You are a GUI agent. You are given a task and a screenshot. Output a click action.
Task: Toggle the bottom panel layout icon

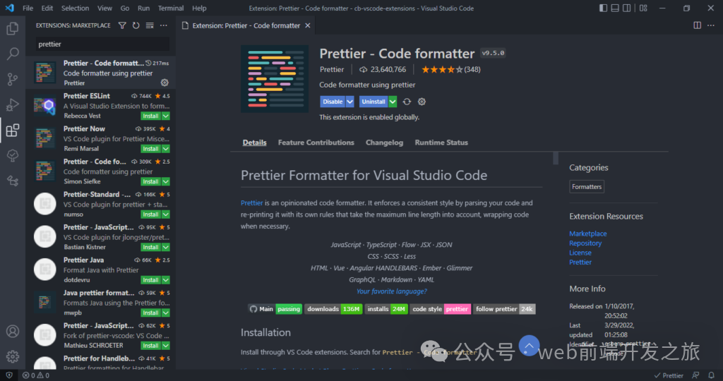(x=616, y=8)
